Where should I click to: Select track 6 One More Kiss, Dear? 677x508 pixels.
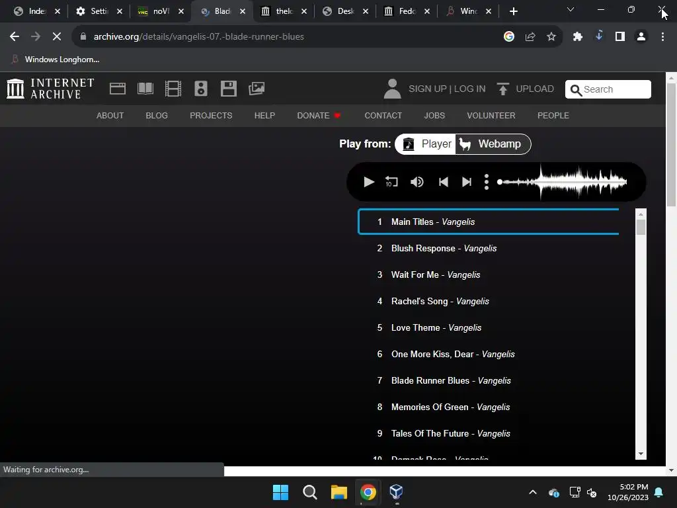click(489, 355)
